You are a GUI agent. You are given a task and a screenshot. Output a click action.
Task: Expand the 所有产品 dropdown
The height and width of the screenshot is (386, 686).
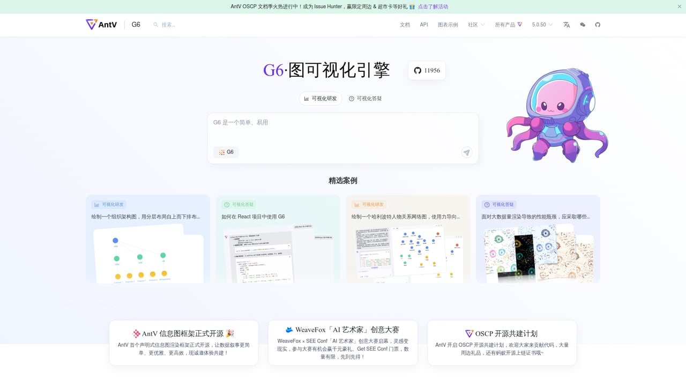tap(508, 25)
